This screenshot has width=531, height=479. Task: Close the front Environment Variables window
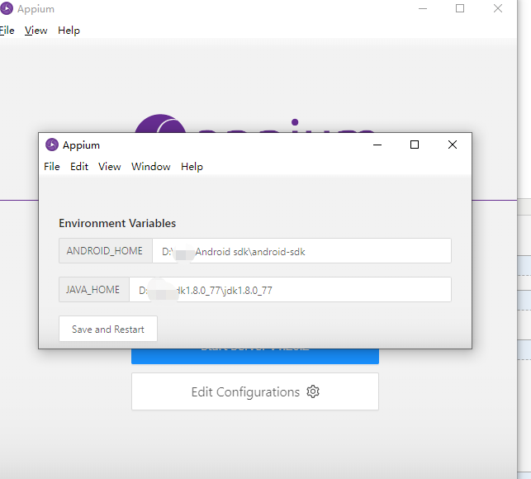(453, 145)
